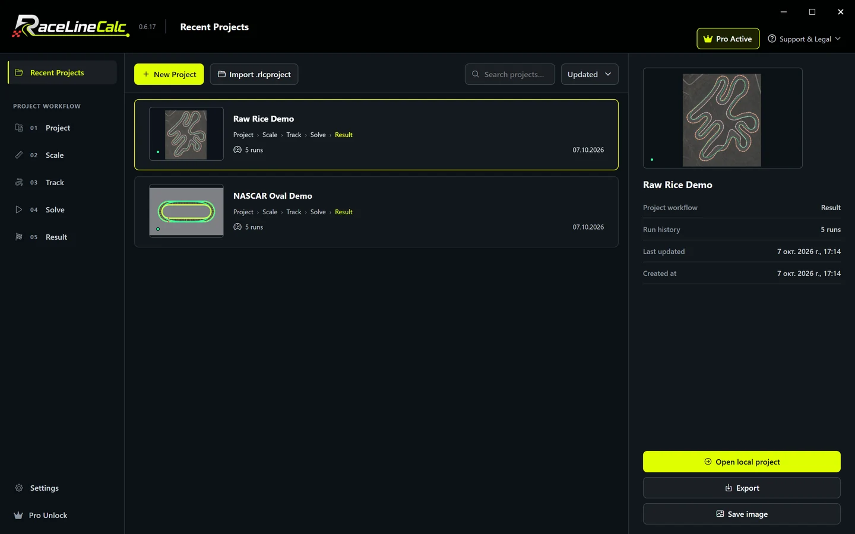The image size is (855, 534).
Task: Click the Solve play icon in sidebar
Action: 19,209
